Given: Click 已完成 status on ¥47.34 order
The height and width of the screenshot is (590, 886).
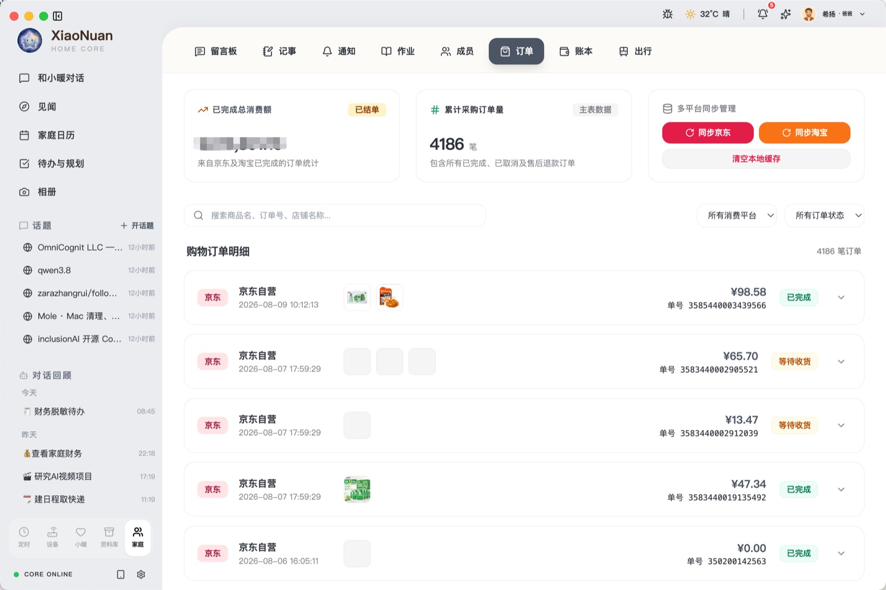Looking at the screenshot, I should click(799, 489).
